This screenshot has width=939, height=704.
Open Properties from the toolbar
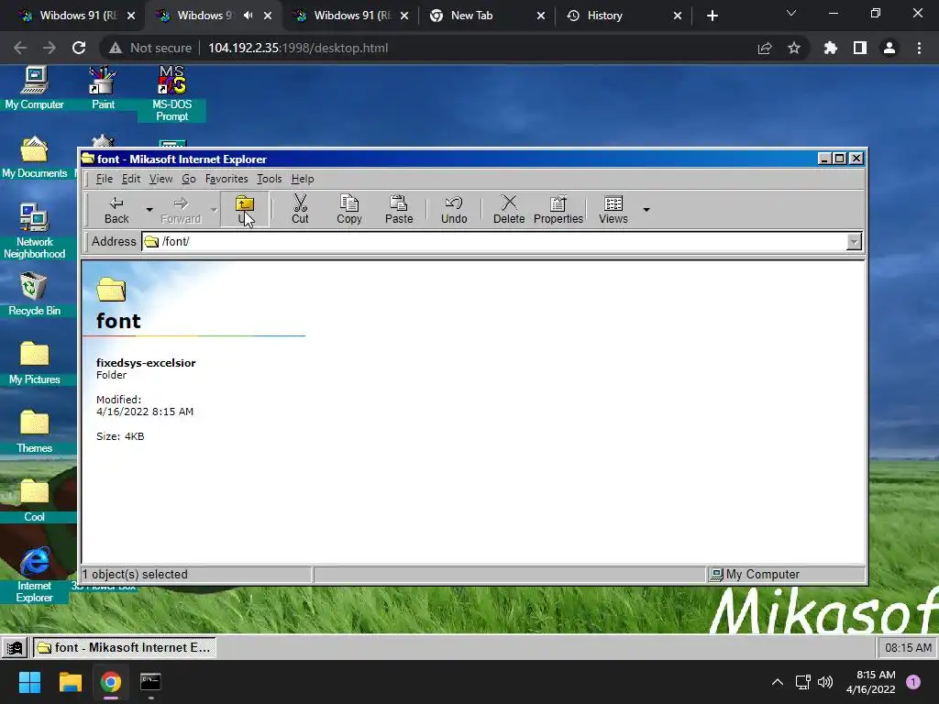click(558, 210)
